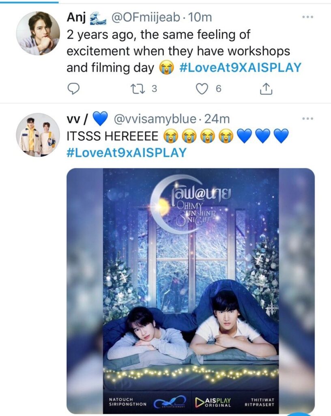Open Anj's profile picture

pyautogui.click(x=38, y=33)
